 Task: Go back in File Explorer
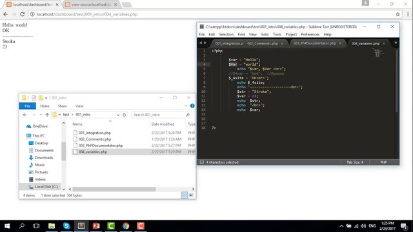pyautogui.click(x=25, y=115)
